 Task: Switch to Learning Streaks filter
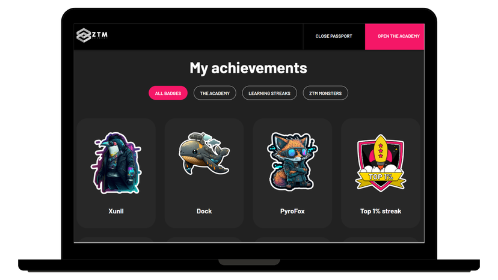coord(269,93)
